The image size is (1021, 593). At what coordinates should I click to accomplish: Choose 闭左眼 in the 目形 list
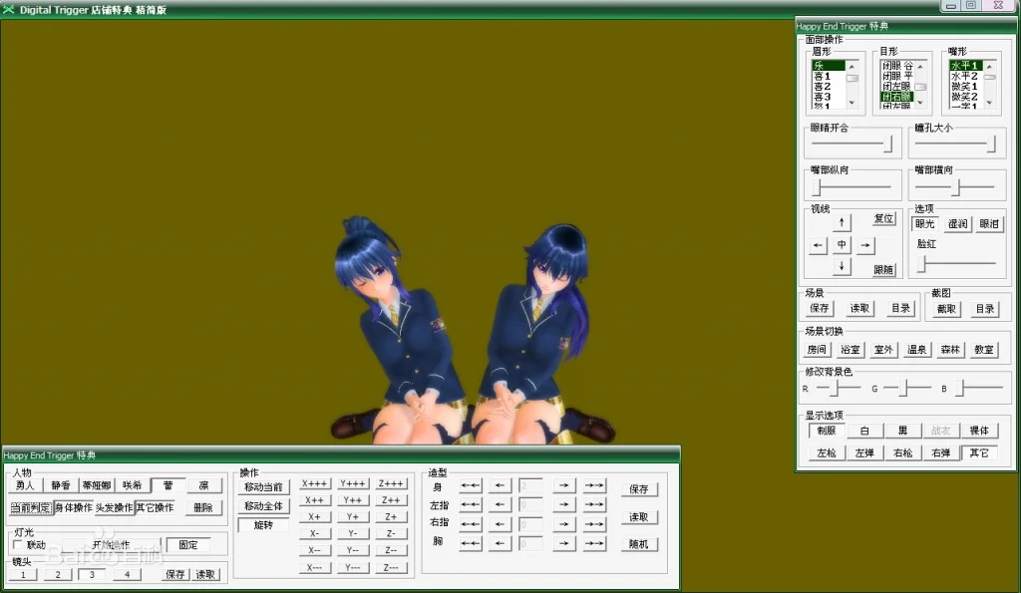(895, 87)
